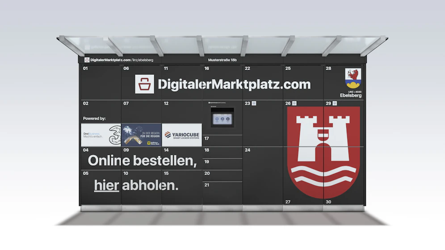The width and height of the screenshot is (445, 250).
Task: Click the Ebelsberg coat of arms
Action: click(x=353, y=79)
